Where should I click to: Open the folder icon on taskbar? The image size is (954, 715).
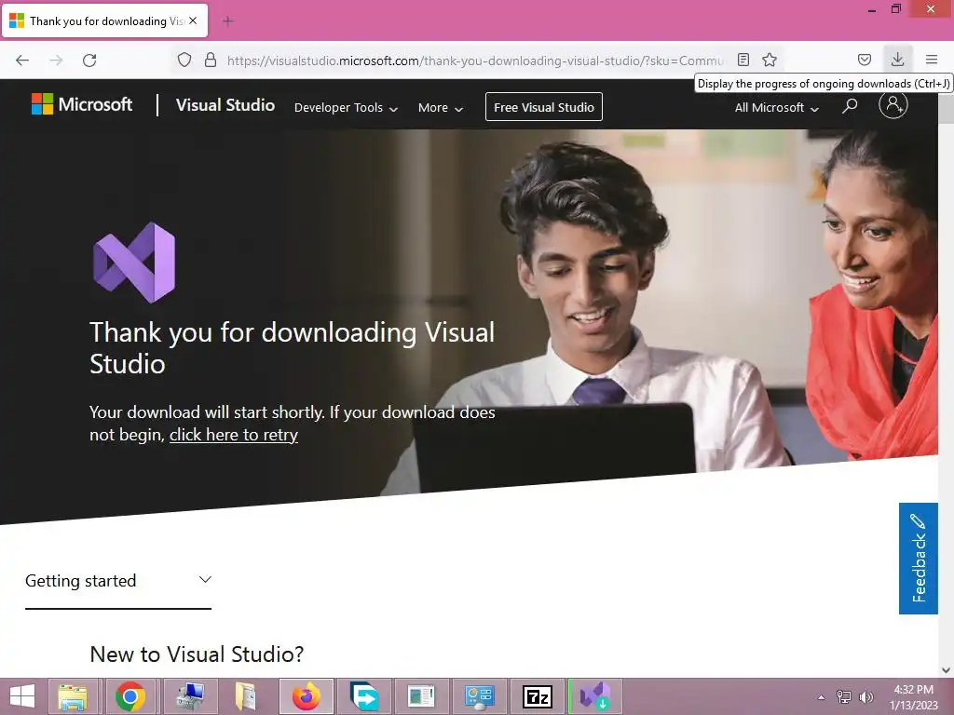(246, 696)
